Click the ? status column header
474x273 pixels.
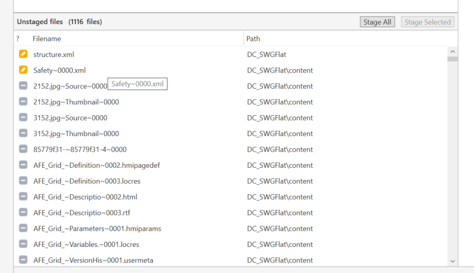click(18, 39)
